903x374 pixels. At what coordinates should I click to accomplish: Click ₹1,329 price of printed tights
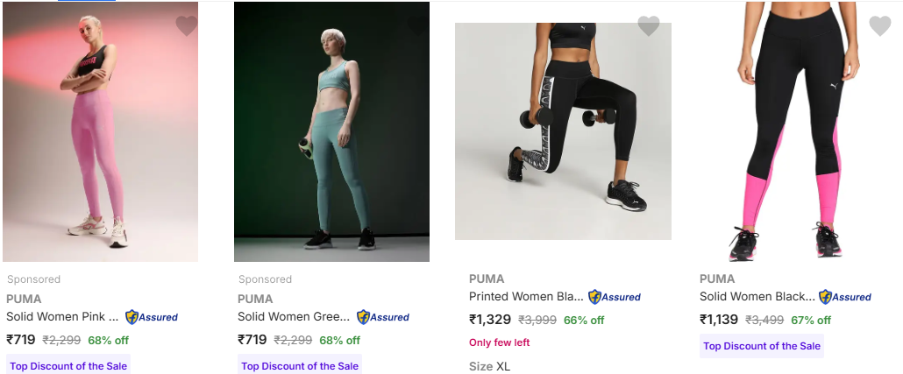(490, 320)
